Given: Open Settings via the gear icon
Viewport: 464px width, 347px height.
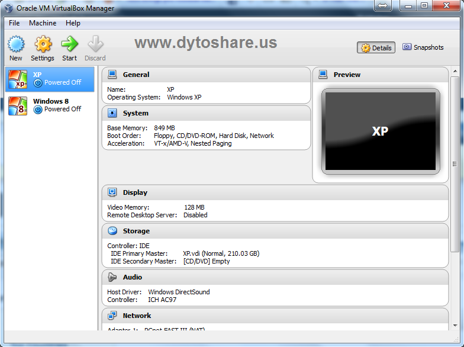Looking at the screenshot, I should (43, 44).
